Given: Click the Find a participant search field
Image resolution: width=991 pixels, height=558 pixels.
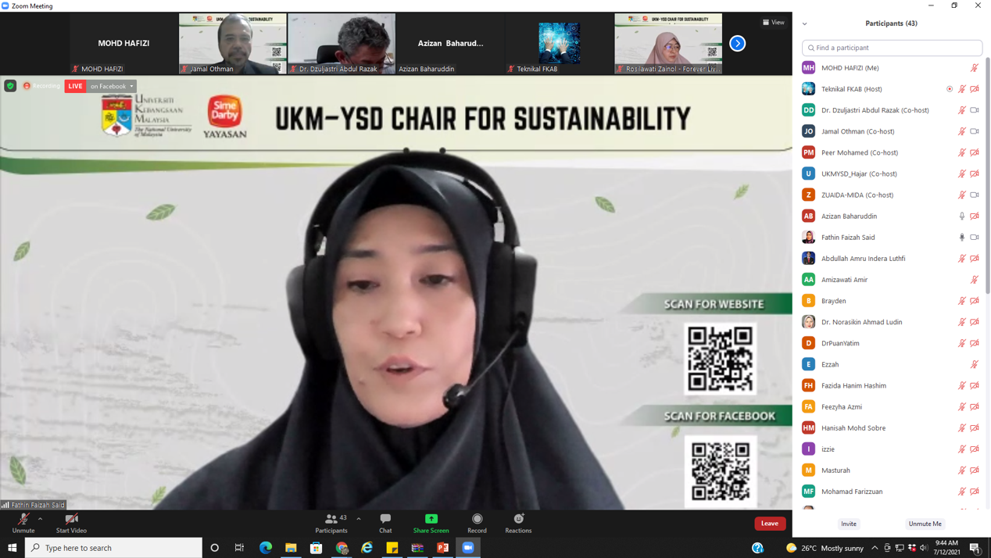Looking at the screenshot, I should pos(892,48).
